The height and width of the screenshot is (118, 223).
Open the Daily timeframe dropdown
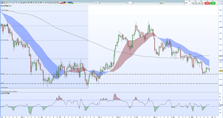pyautogui.click(x=130, y=3)
